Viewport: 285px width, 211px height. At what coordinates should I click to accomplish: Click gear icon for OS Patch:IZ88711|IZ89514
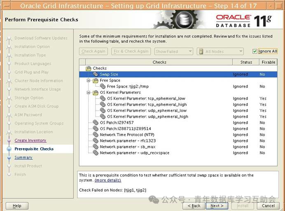[x=96, y=129]
